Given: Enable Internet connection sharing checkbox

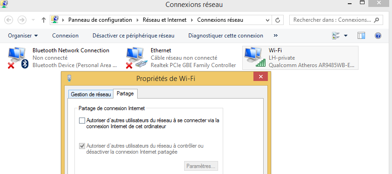Looking at the screenshot, I should coord(82,120).
